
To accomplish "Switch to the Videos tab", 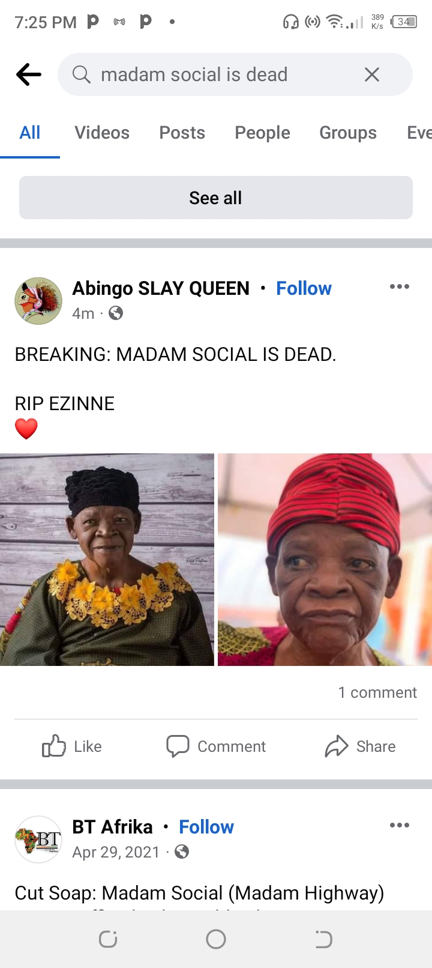I will 101,133.
